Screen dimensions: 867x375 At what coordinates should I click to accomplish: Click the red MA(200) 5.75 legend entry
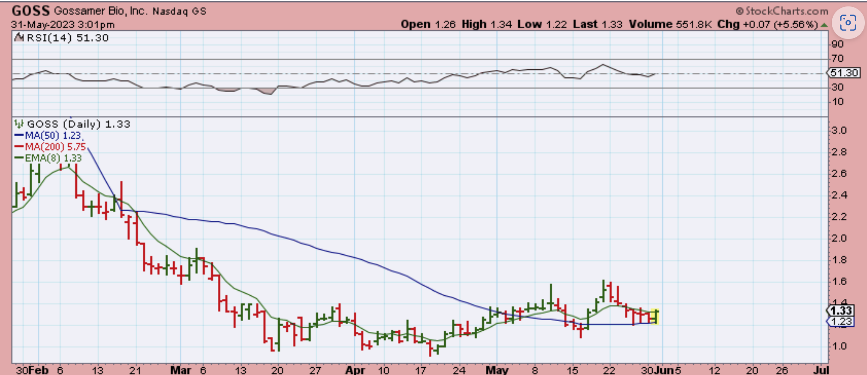click(50, 147)
